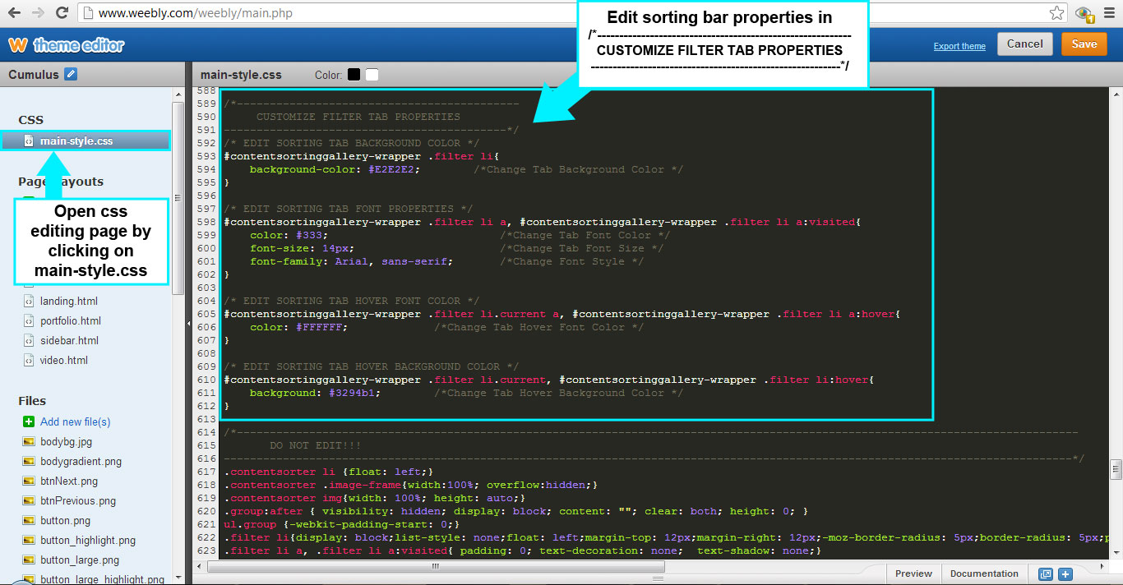Open the Chrome hamburger menu
Image resolution: width=1123 pixels, height=585 pixels.
(1109, 13)
